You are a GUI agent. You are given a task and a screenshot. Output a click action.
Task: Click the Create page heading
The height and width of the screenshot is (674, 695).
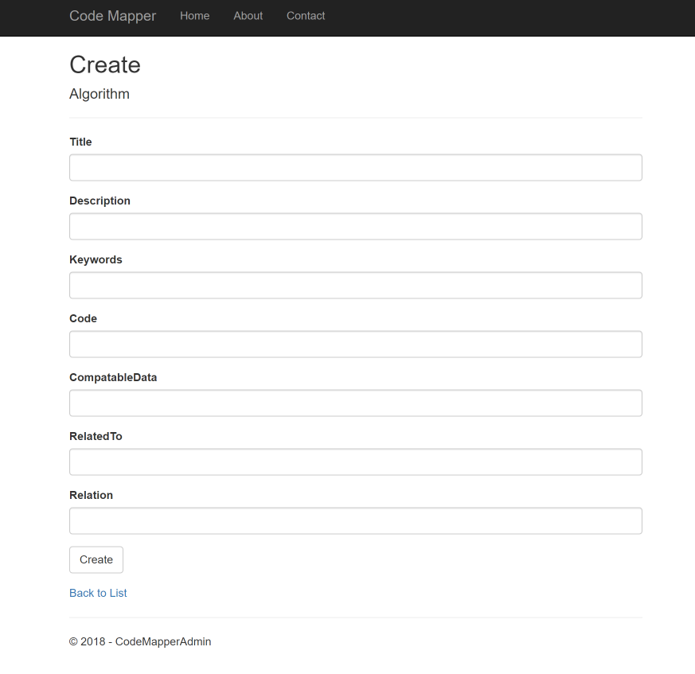click(105, 64)
